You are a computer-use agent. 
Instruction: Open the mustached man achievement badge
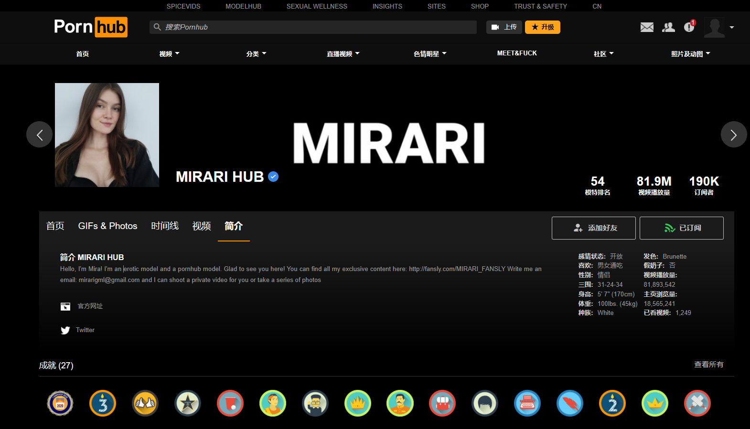400,403
